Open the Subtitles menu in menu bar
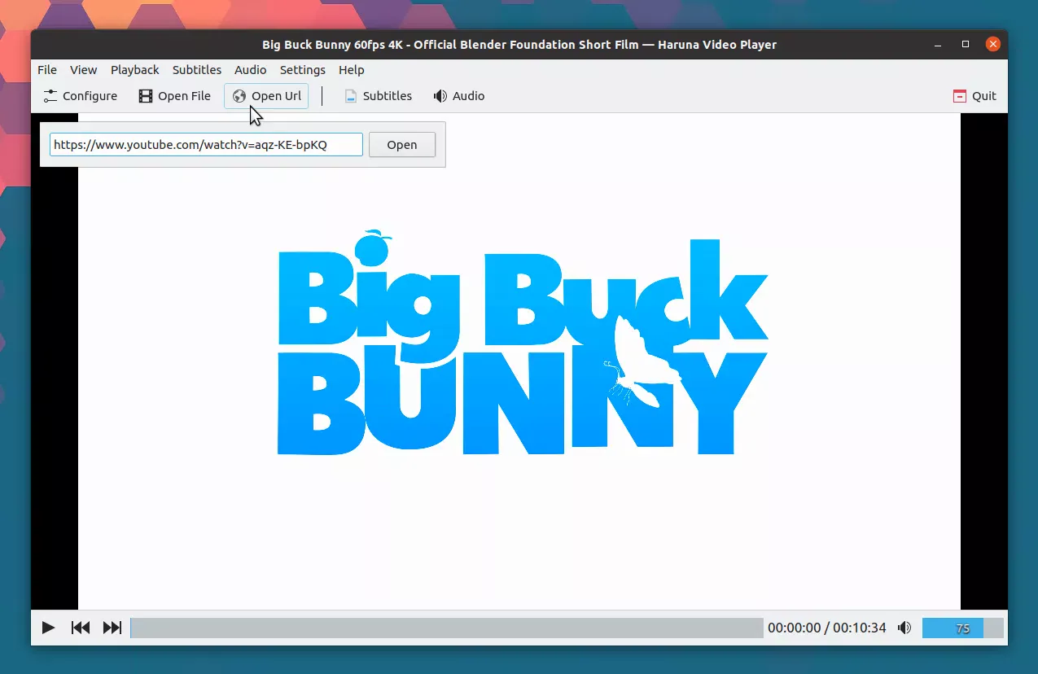1038x674 pixels. pos(197,70)
